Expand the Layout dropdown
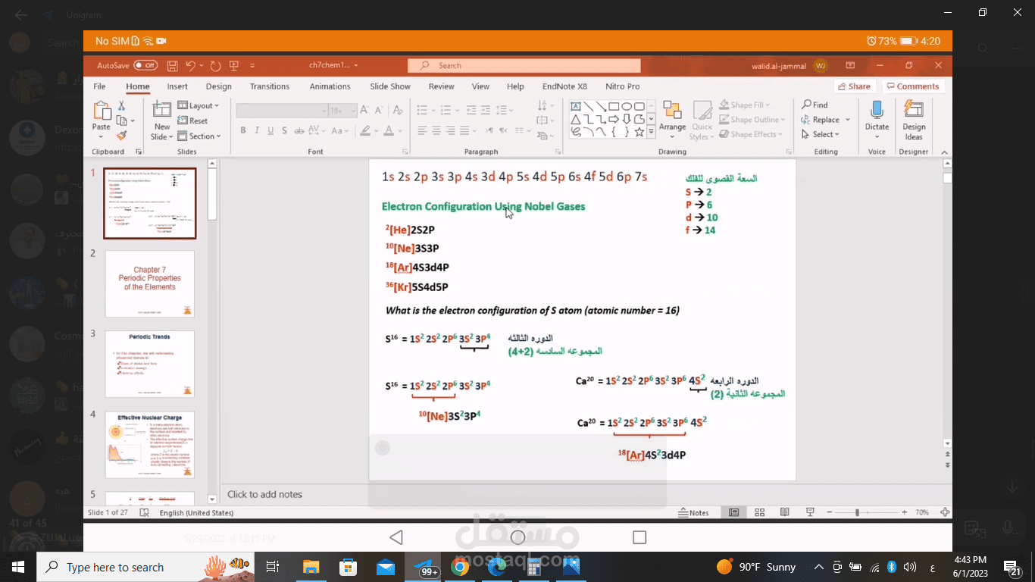This screenshot has height=582, width=1035. 199,106
